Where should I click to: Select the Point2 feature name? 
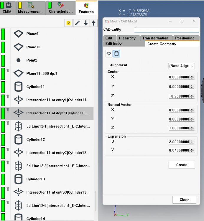(32, 60)
